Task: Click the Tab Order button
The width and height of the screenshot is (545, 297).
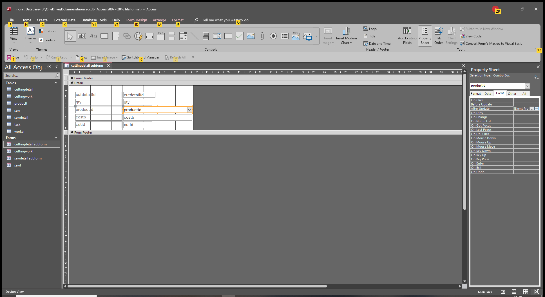Action: point(438,36)
